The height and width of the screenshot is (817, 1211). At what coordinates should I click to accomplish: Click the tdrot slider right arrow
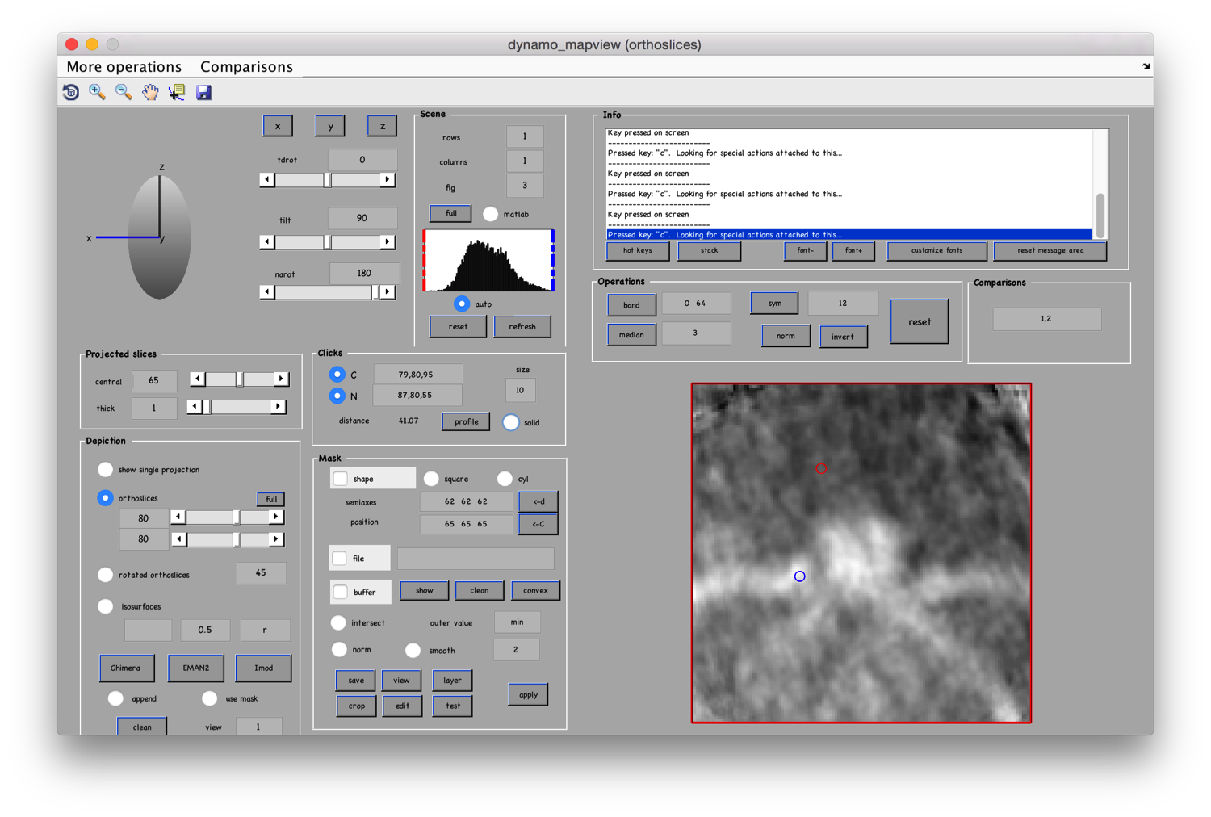(x=388, y=179)
